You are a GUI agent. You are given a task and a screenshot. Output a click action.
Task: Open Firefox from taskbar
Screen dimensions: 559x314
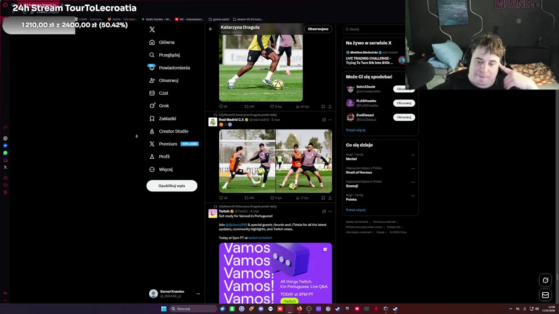pyautogui.click(x=299, y=309)
